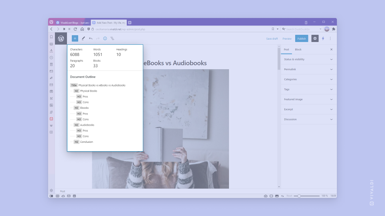Screen dimensions: 385x216
Task: Open the user profile avatar
Action: point(326,29)
